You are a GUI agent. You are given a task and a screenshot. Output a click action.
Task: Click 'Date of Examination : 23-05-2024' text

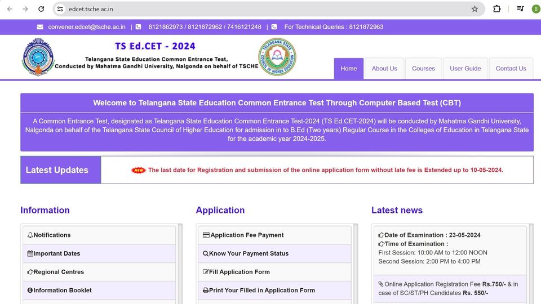tap(432, 235)
